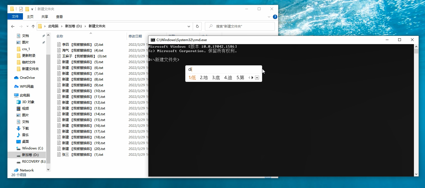The image size is (425, 188).
Task: Click the properties icon in quick access toolbar
Action: pyautogui.click(x=21, y=9)
